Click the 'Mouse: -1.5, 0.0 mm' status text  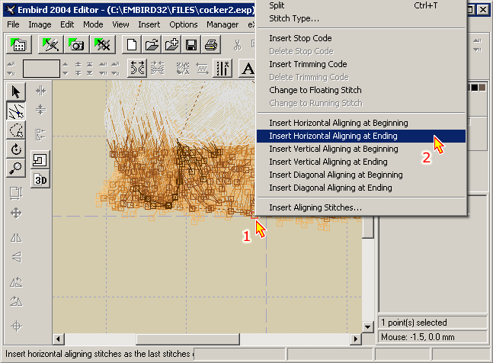click(418, 337)
